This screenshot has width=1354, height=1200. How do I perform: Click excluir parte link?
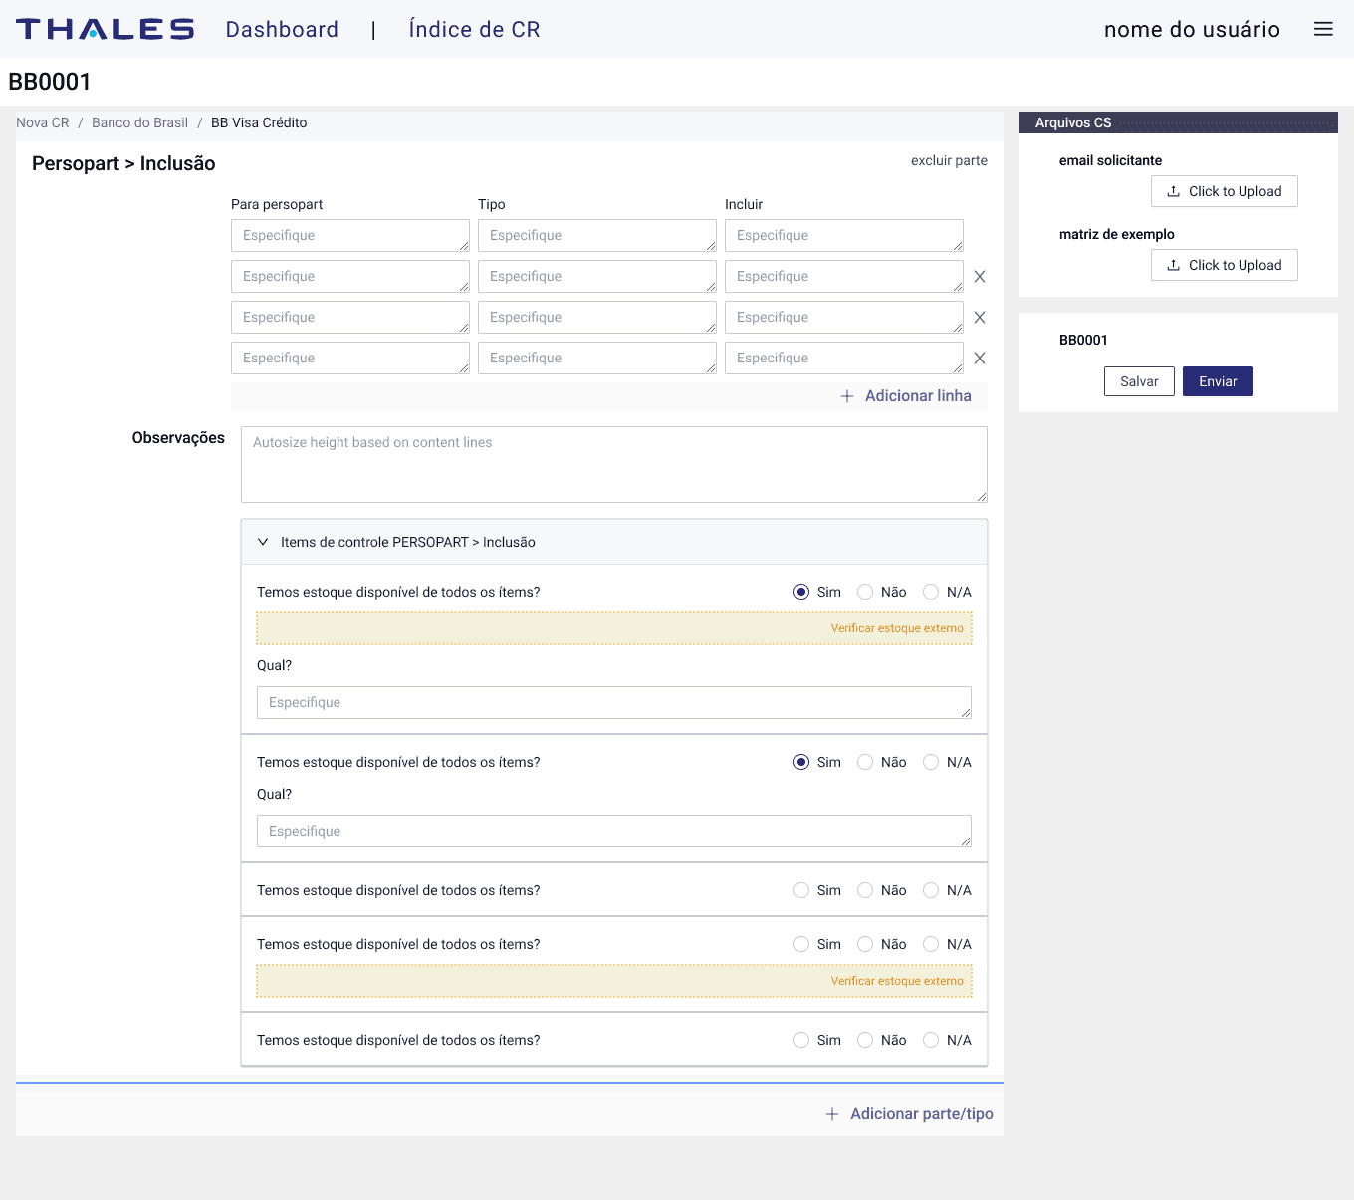point(949,160)
